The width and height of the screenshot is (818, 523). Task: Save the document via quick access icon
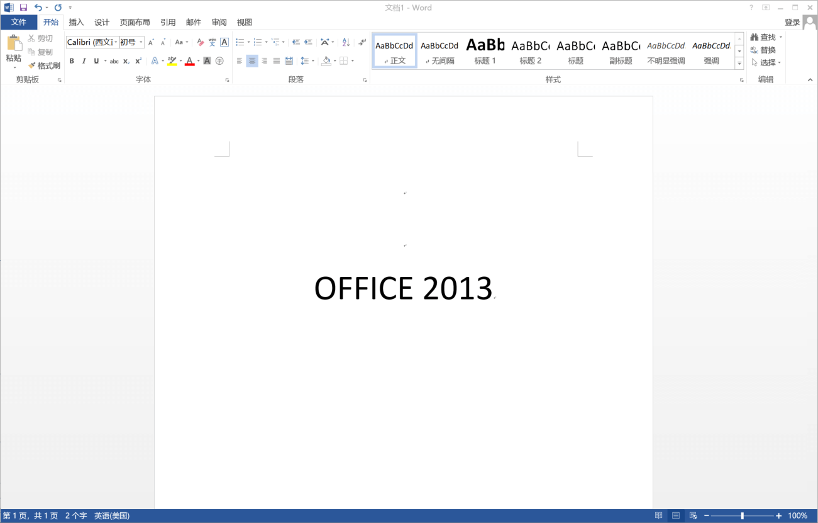pos(23,8)
